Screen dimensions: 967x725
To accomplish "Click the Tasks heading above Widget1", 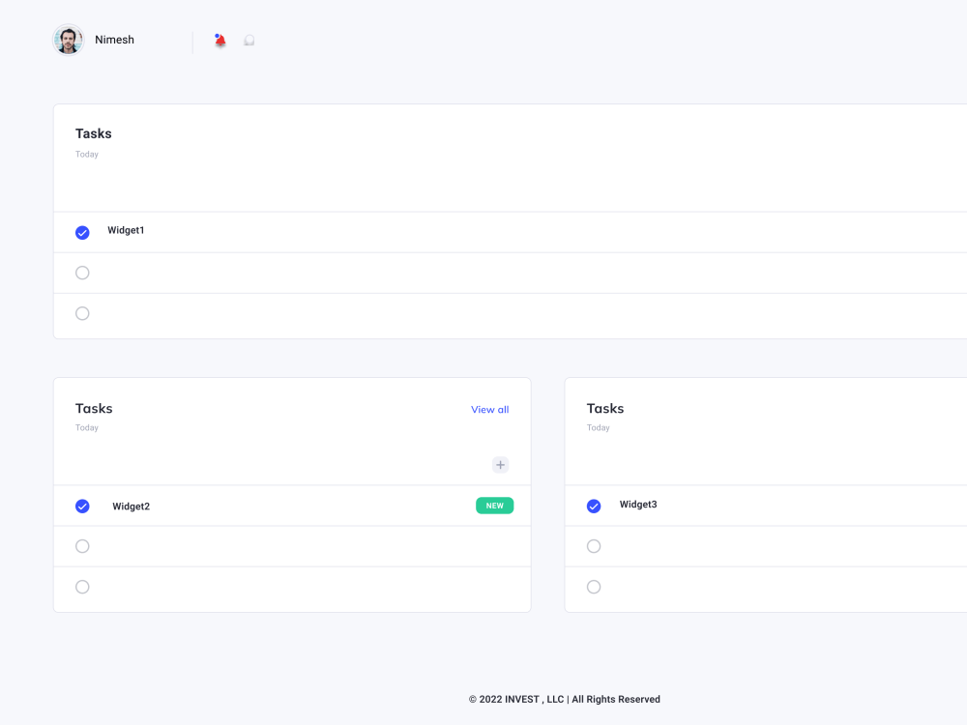I will click(93, 133).
